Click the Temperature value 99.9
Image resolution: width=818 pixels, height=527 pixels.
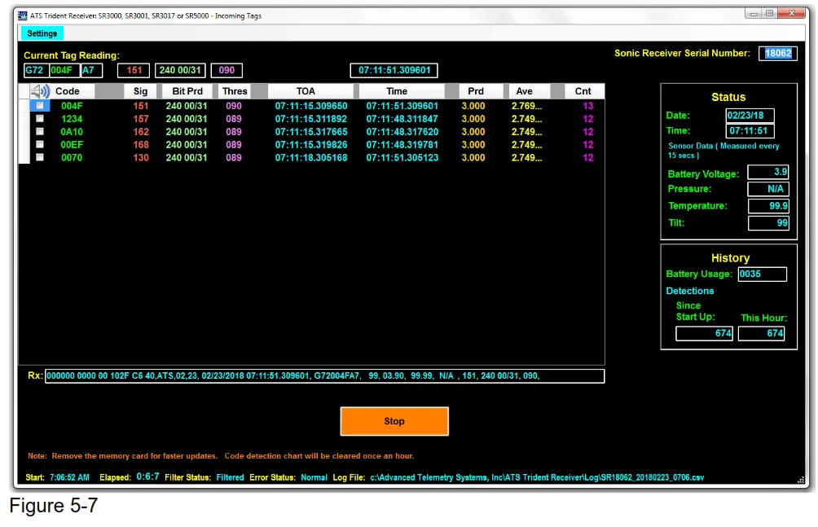click(768, 205)
